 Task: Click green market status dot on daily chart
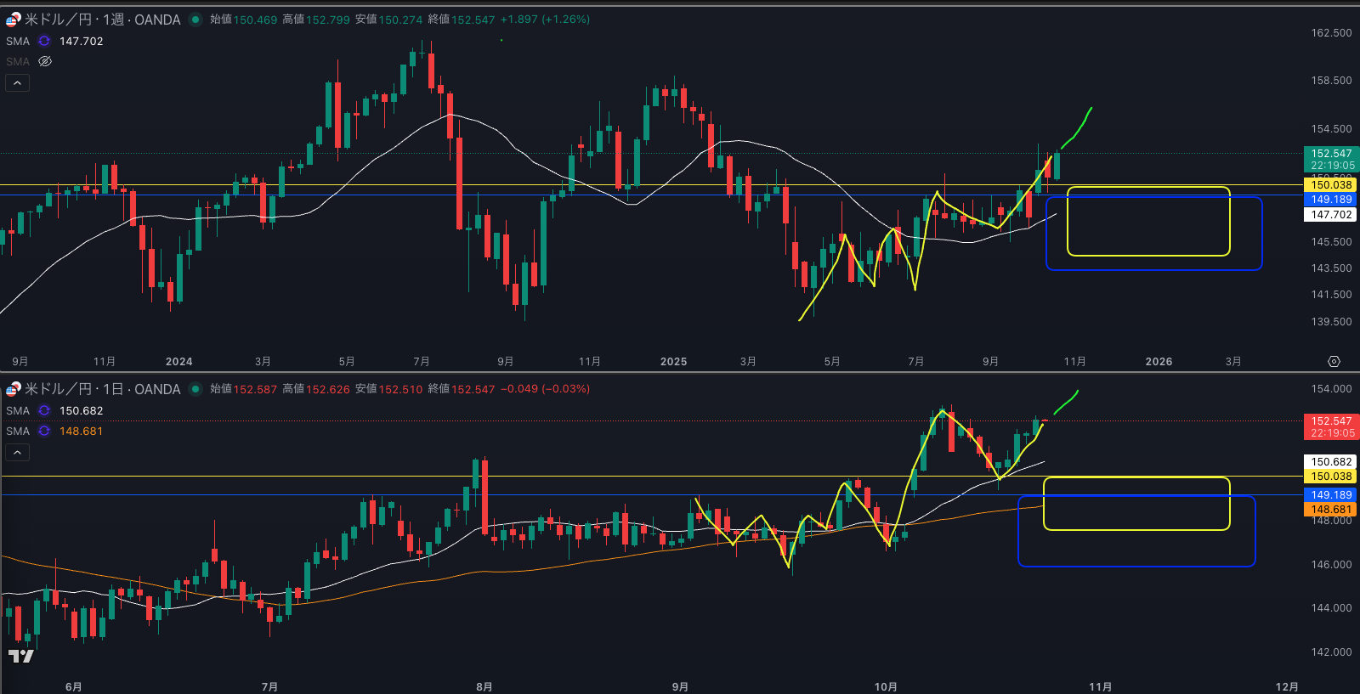195,389
